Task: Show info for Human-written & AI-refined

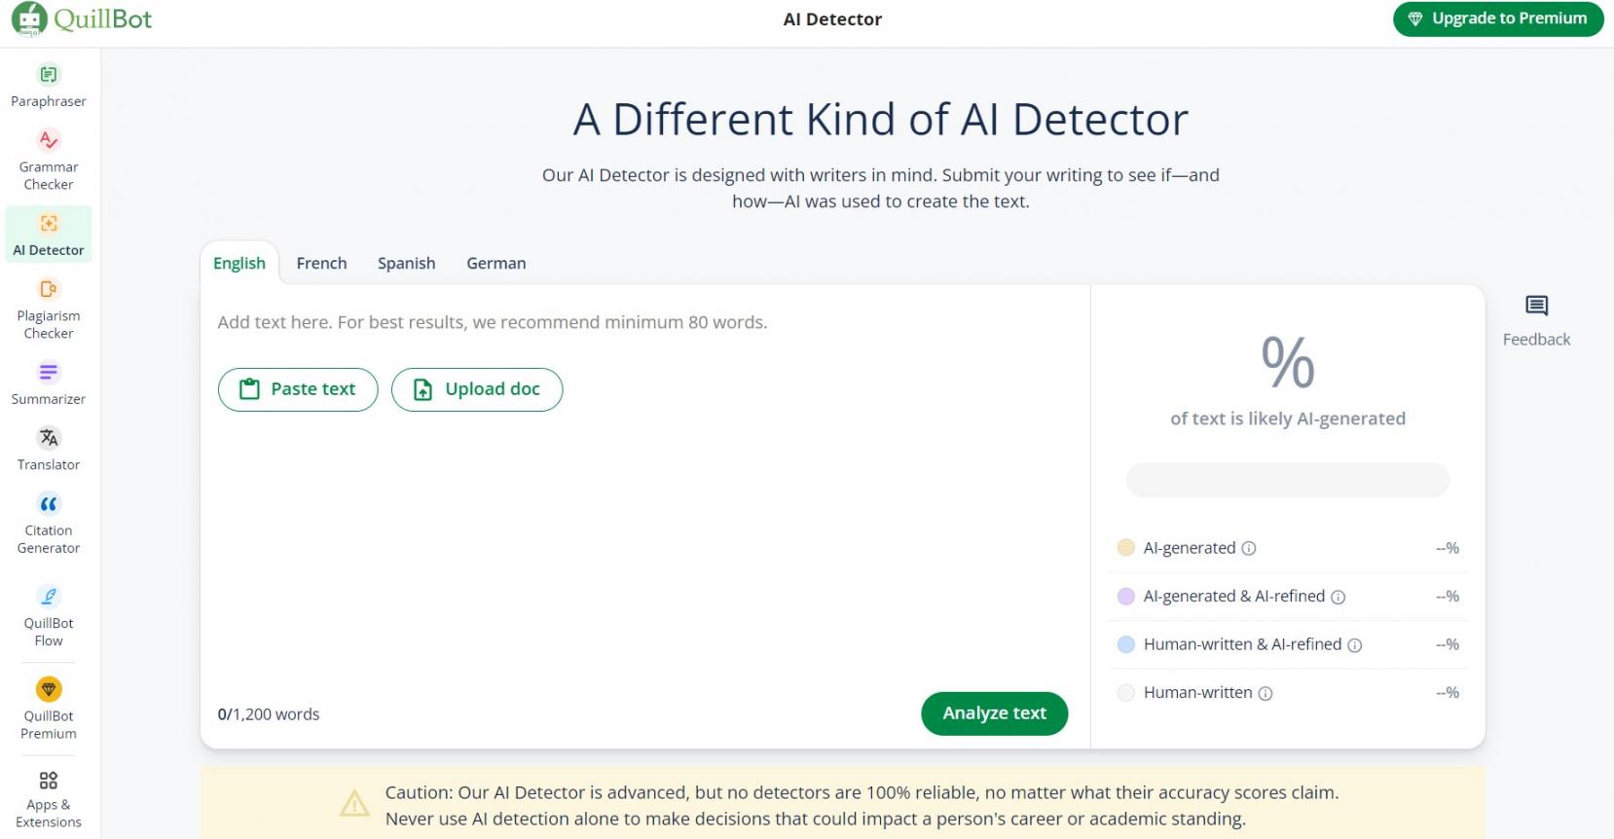Action: 1355,645
